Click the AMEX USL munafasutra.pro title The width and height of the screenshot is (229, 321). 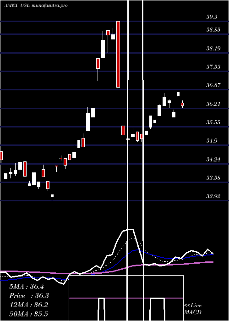(x=36, y=6)
